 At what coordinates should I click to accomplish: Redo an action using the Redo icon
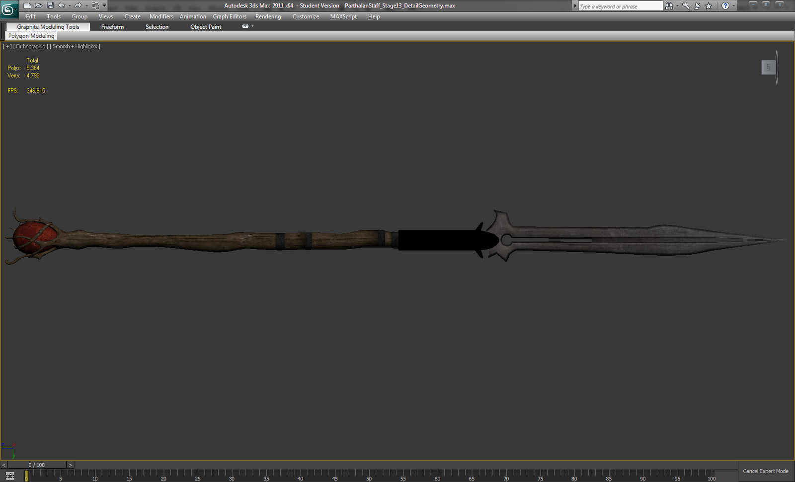78,5
